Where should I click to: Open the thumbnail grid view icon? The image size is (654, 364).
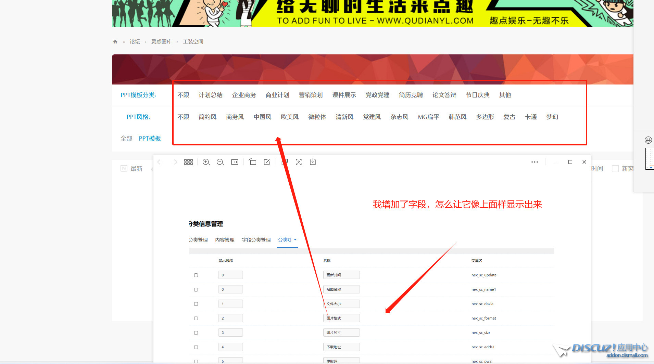188,162
